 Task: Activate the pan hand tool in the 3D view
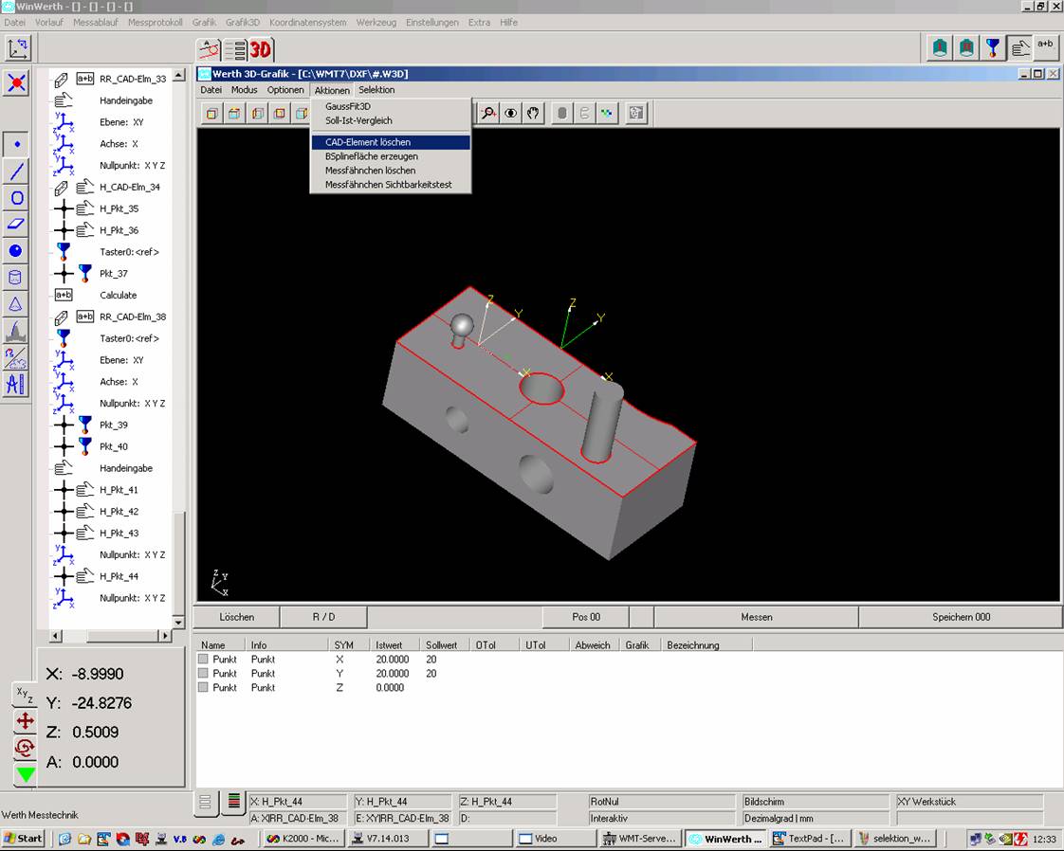pos(533,113)
